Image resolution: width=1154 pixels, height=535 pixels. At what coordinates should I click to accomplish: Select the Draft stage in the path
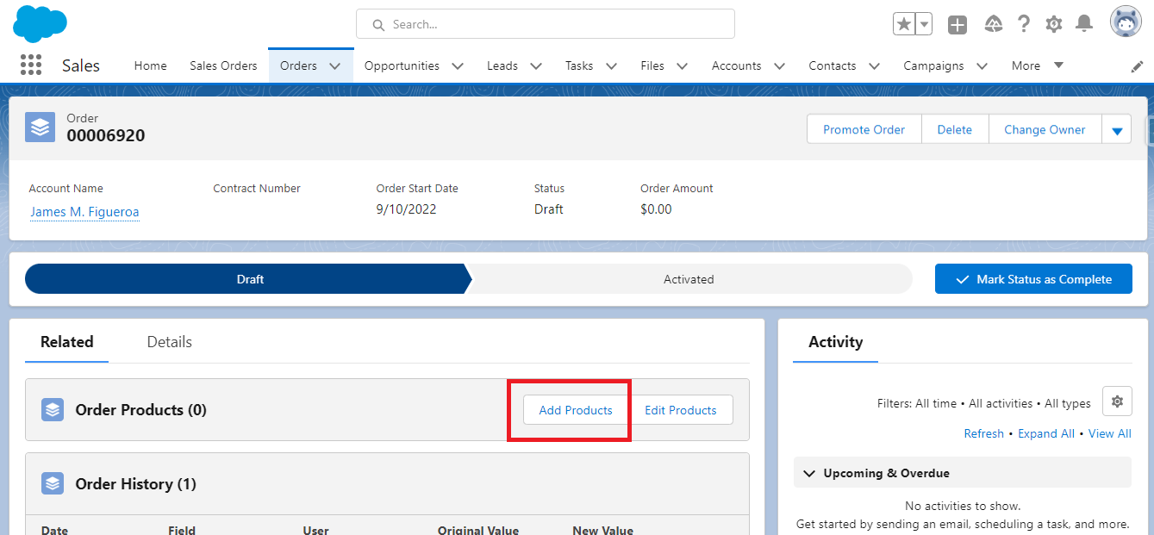click(x=249, y=279)
